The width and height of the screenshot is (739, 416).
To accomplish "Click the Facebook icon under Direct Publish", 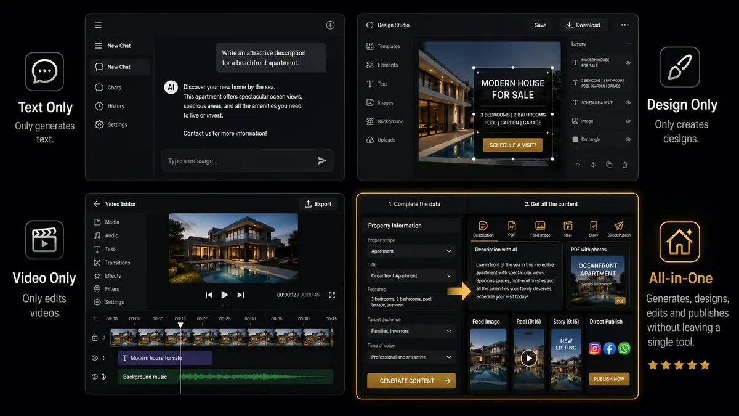I will 610,348.
